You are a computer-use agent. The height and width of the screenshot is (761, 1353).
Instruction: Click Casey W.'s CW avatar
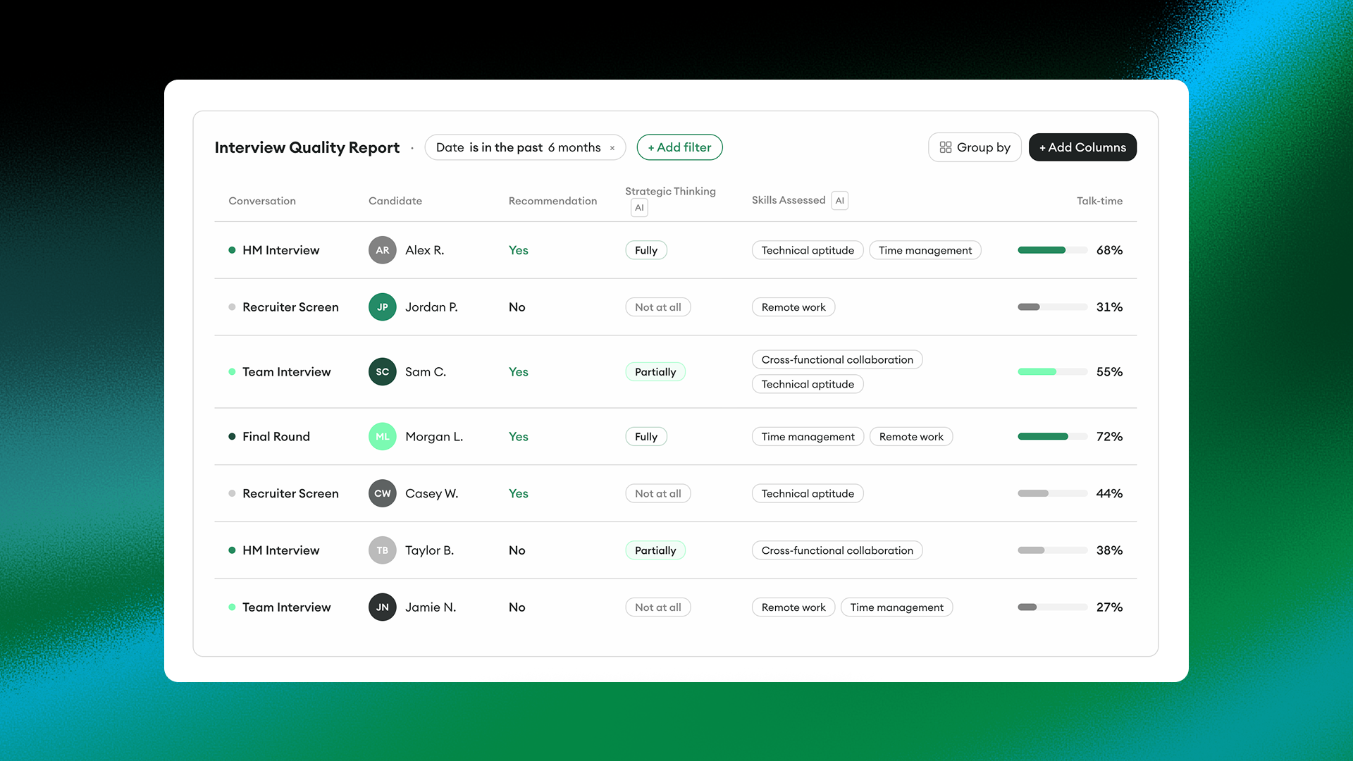click(x=382, y=493)
